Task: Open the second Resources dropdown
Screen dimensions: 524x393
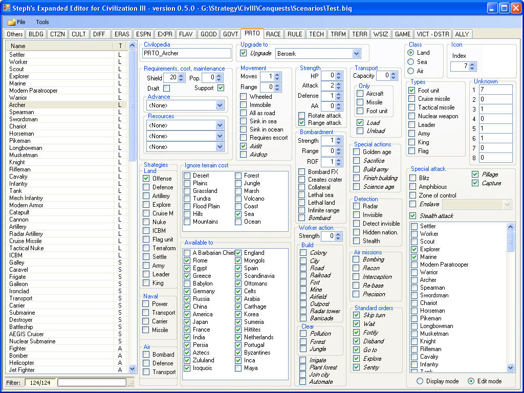Action: pos(220,136)
